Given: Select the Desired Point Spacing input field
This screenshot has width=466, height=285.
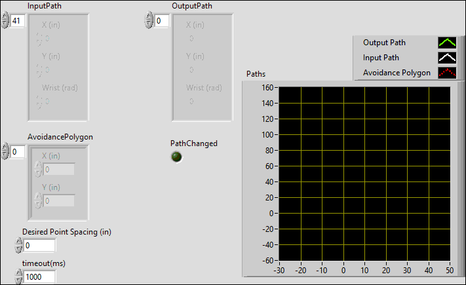Looking at the screenshot, I should 39,246.
